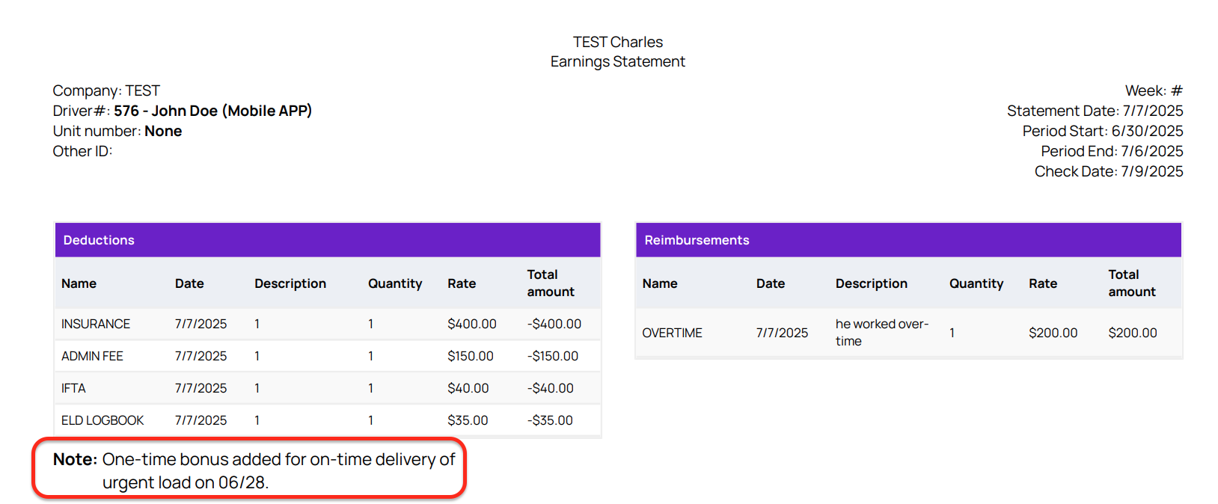Click the Period Start 6/30/2025 text

click(1102, 131)
